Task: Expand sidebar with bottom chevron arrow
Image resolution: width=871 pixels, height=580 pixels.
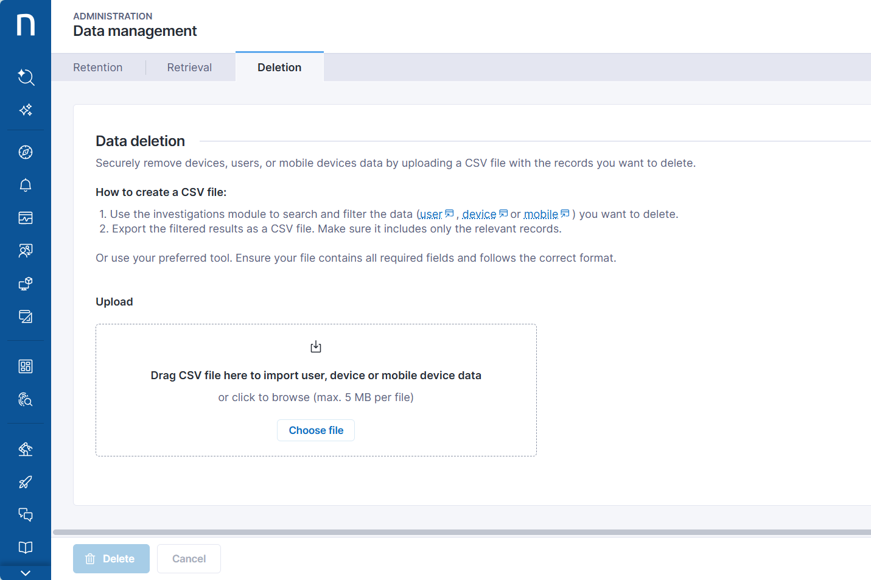Action: click(x=26, y=573)
